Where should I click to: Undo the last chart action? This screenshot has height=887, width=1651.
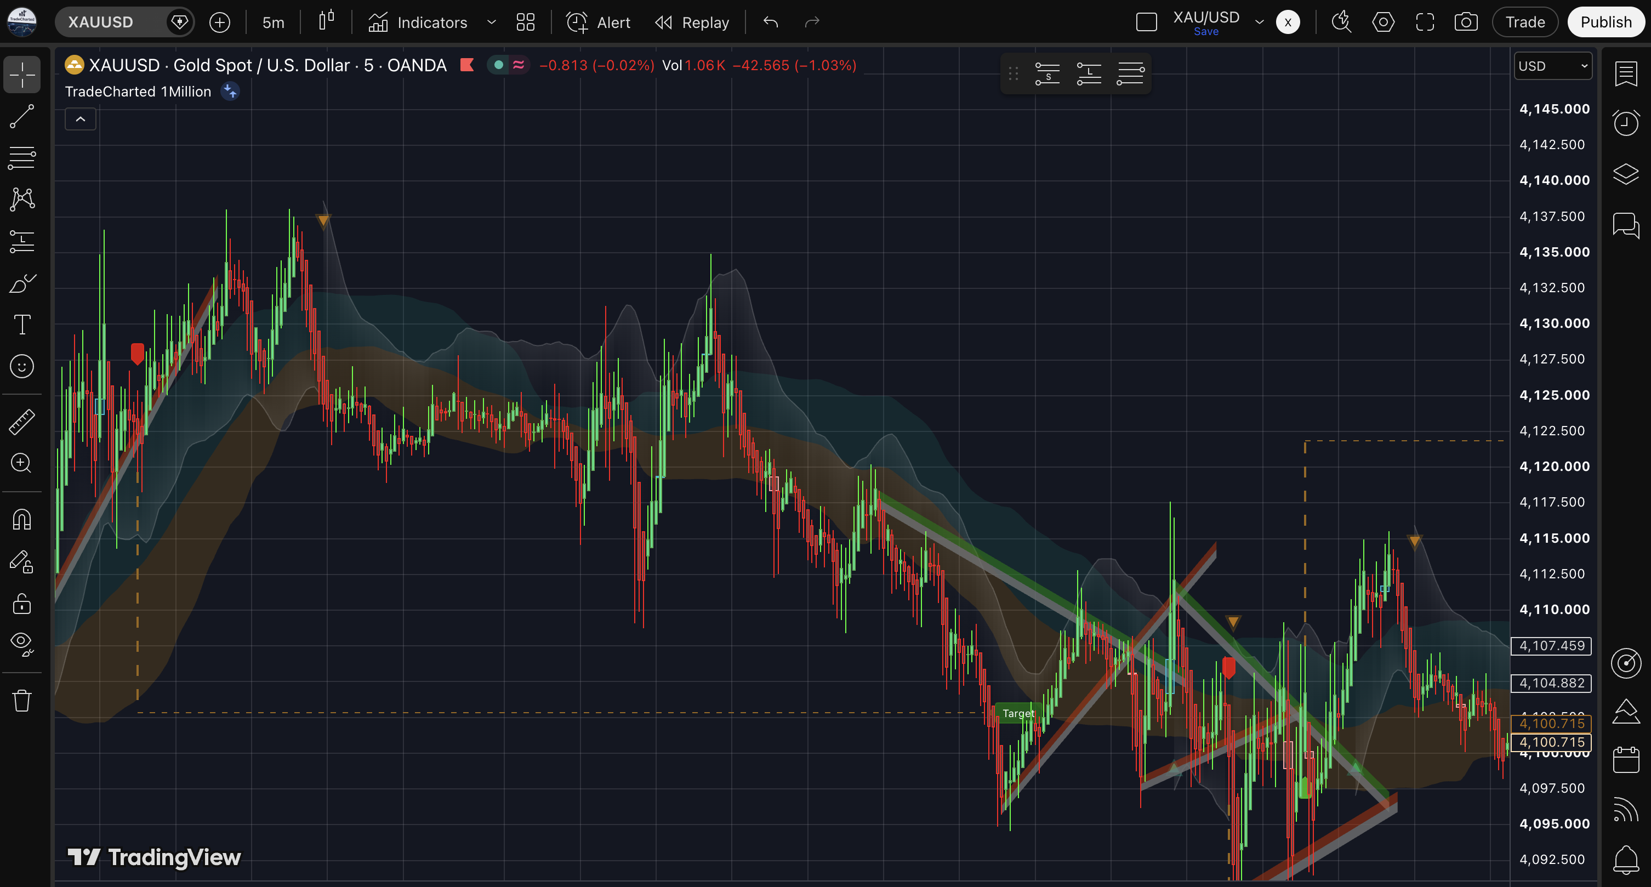[x=770, y=22]
